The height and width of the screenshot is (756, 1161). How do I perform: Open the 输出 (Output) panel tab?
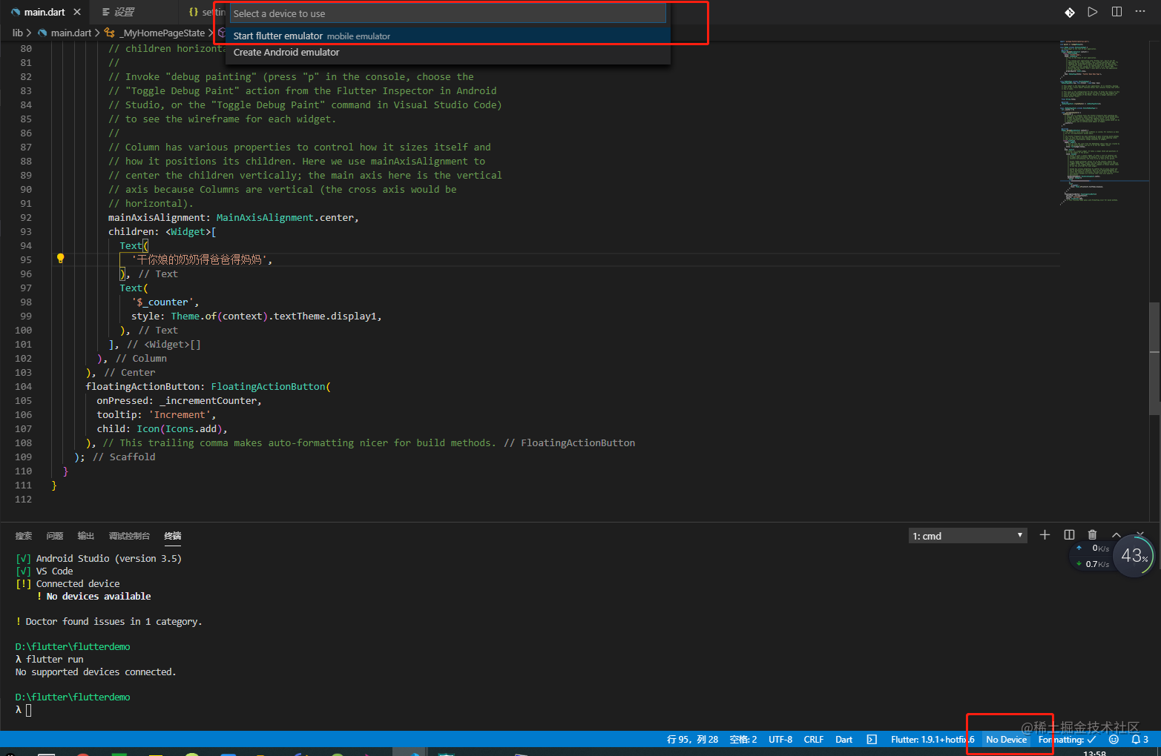[85, 535]
